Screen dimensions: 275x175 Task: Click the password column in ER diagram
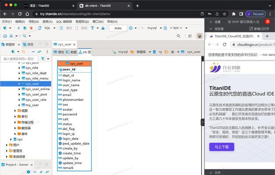point(70,114)
